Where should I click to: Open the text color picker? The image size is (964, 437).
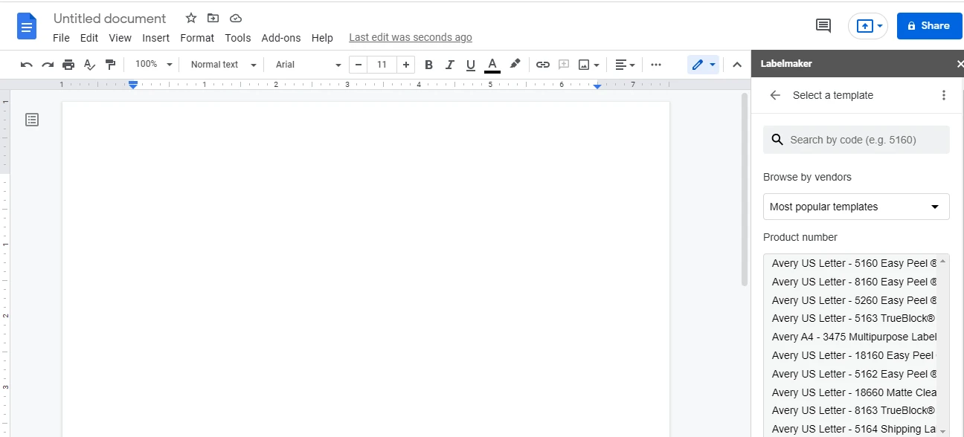(x=492, y=65)
